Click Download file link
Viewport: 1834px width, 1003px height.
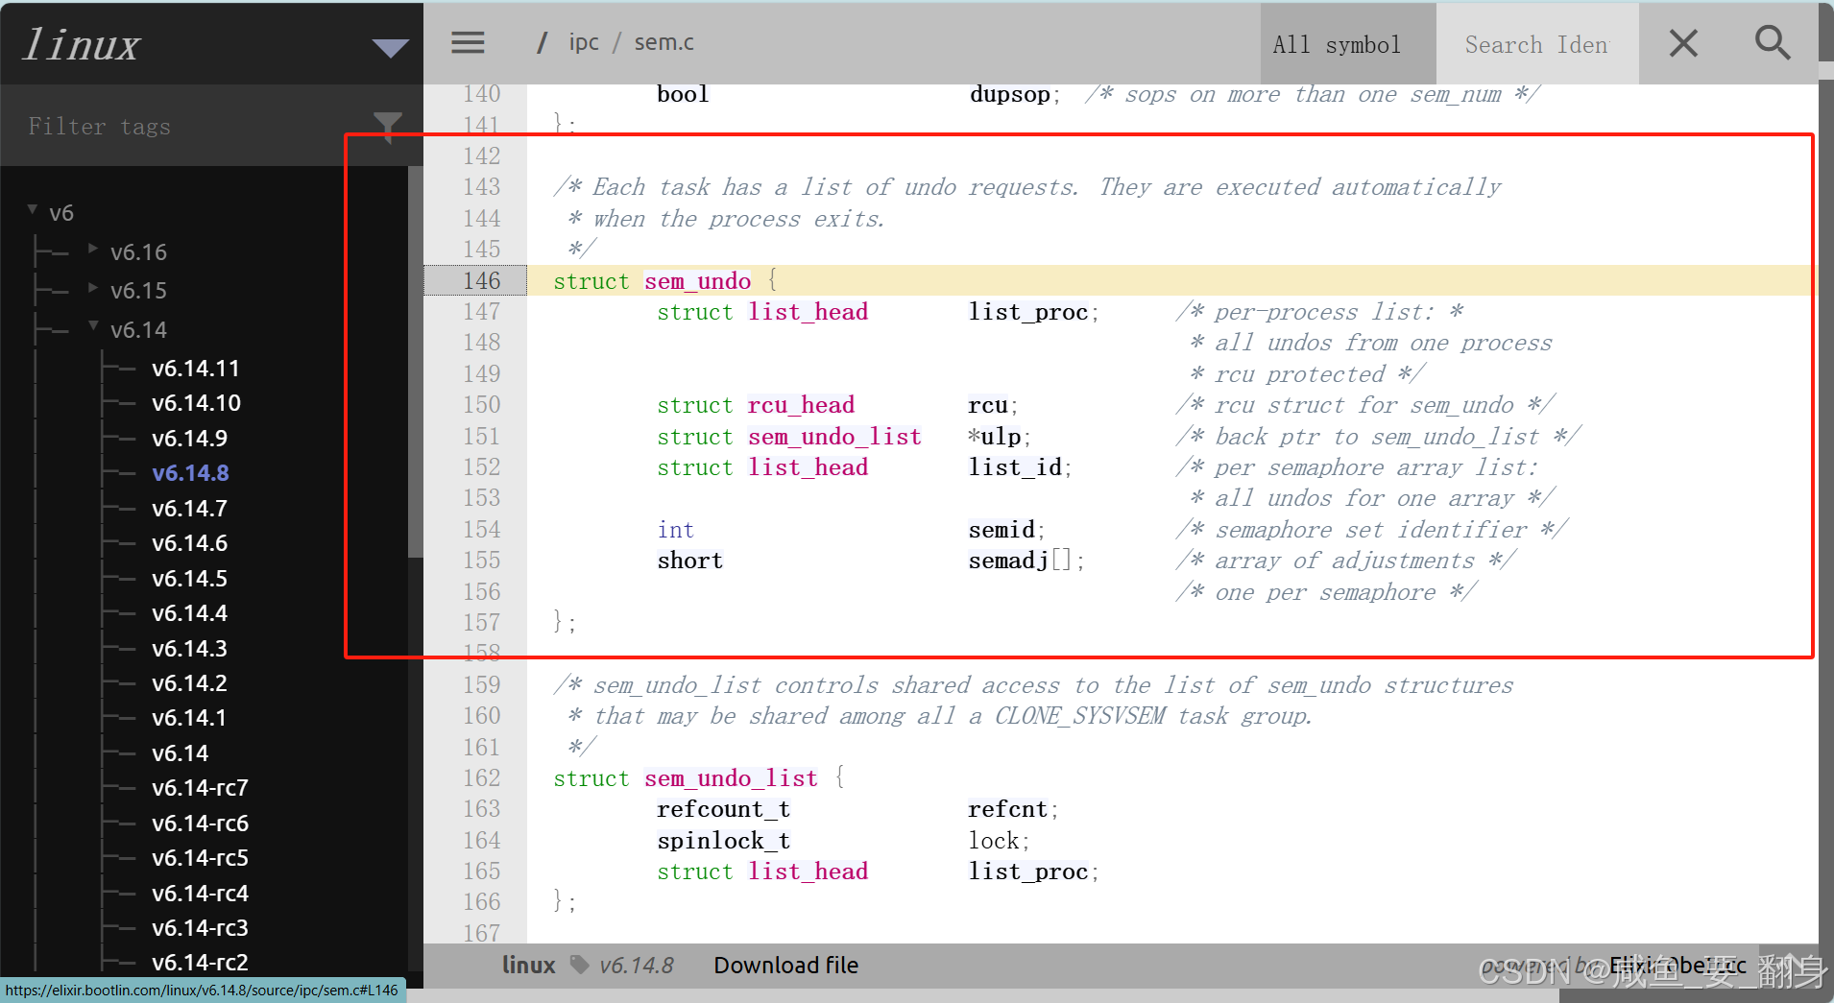786,966
